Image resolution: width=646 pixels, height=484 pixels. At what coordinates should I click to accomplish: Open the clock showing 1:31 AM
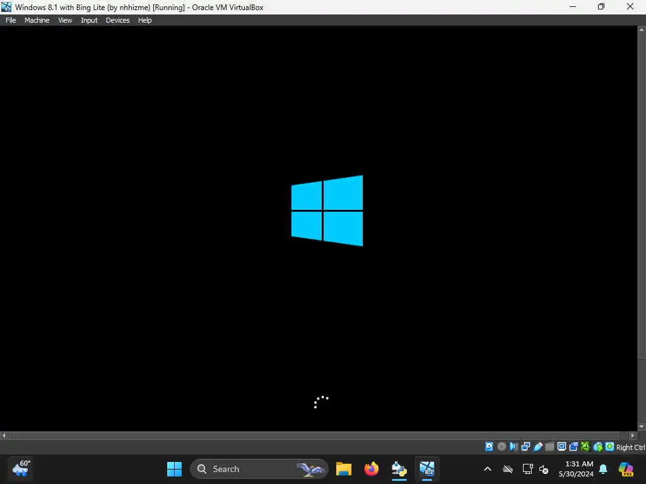pyautogui.click(x=576, y=469)
